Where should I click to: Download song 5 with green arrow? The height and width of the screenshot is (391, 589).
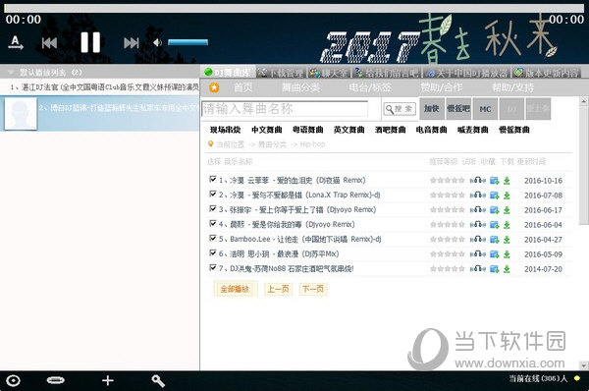pos(507,240)
